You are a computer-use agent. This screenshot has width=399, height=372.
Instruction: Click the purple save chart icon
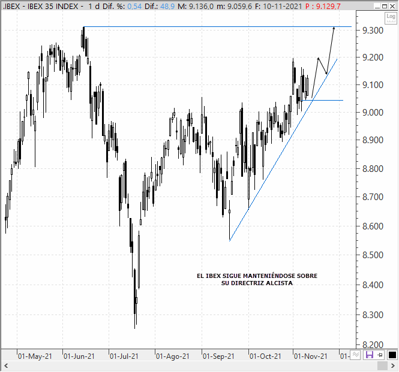pyautogui.click(x=369, y=355)
